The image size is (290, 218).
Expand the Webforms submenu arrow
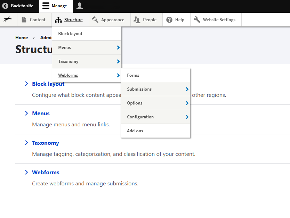click(118, 75)
